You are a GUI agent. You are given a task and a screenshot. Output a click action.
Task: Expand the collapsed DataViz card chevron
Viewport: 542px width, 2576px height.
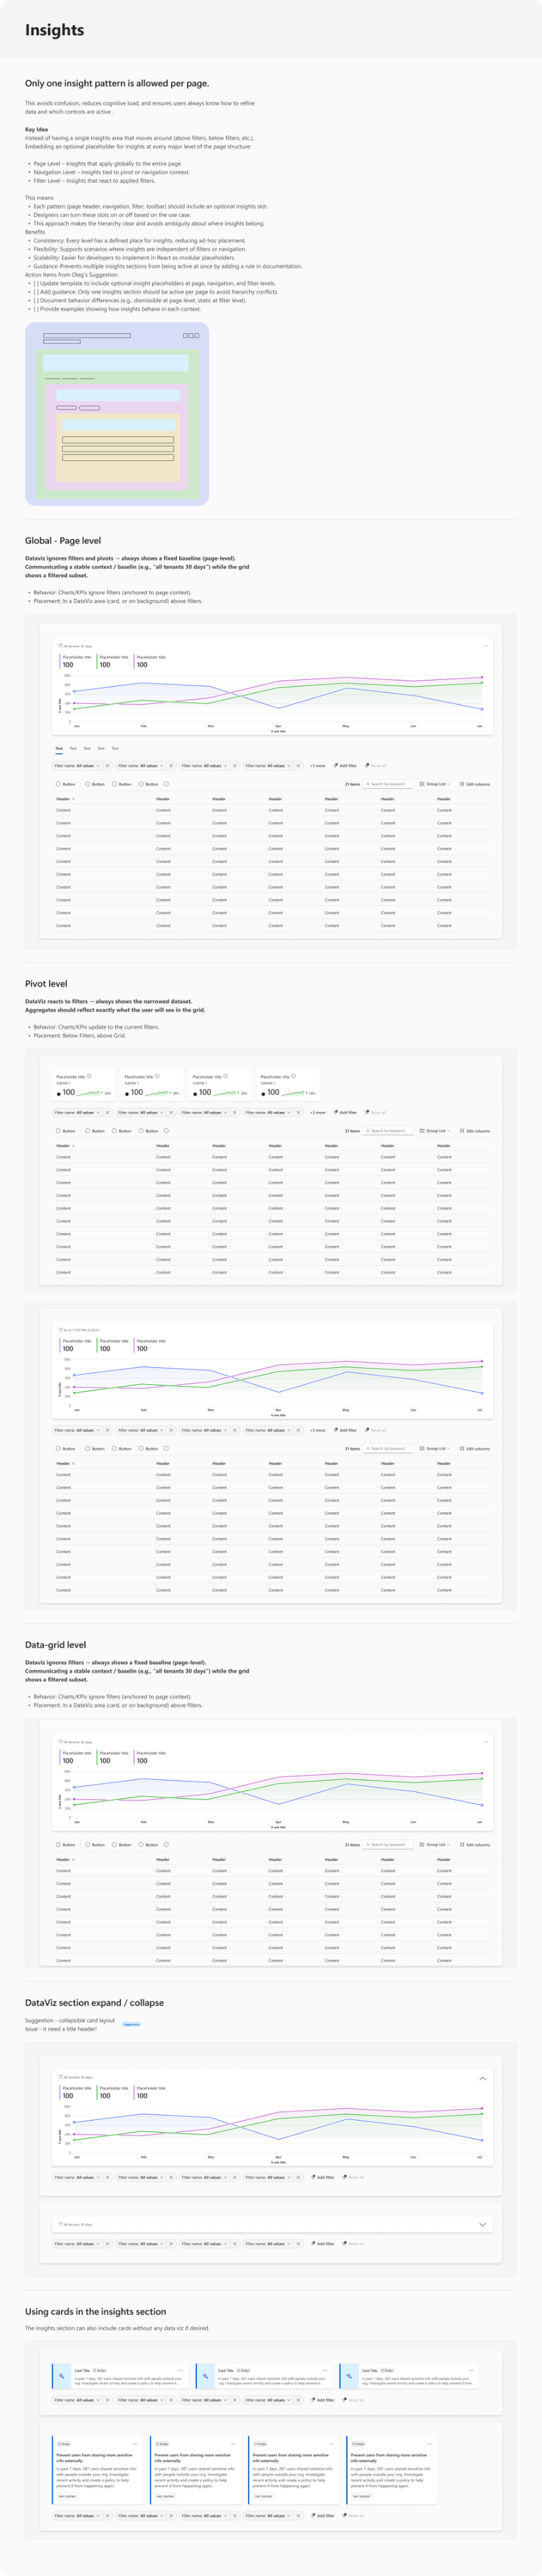click(x=483, y=2225)
